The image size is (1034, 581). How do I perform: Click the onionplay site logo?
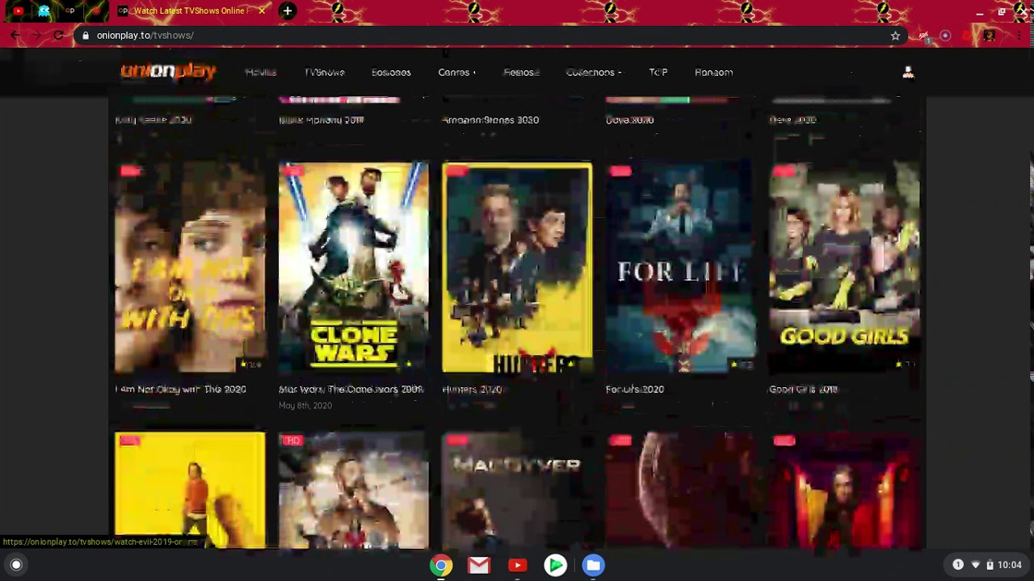click(x=169, y=72)
